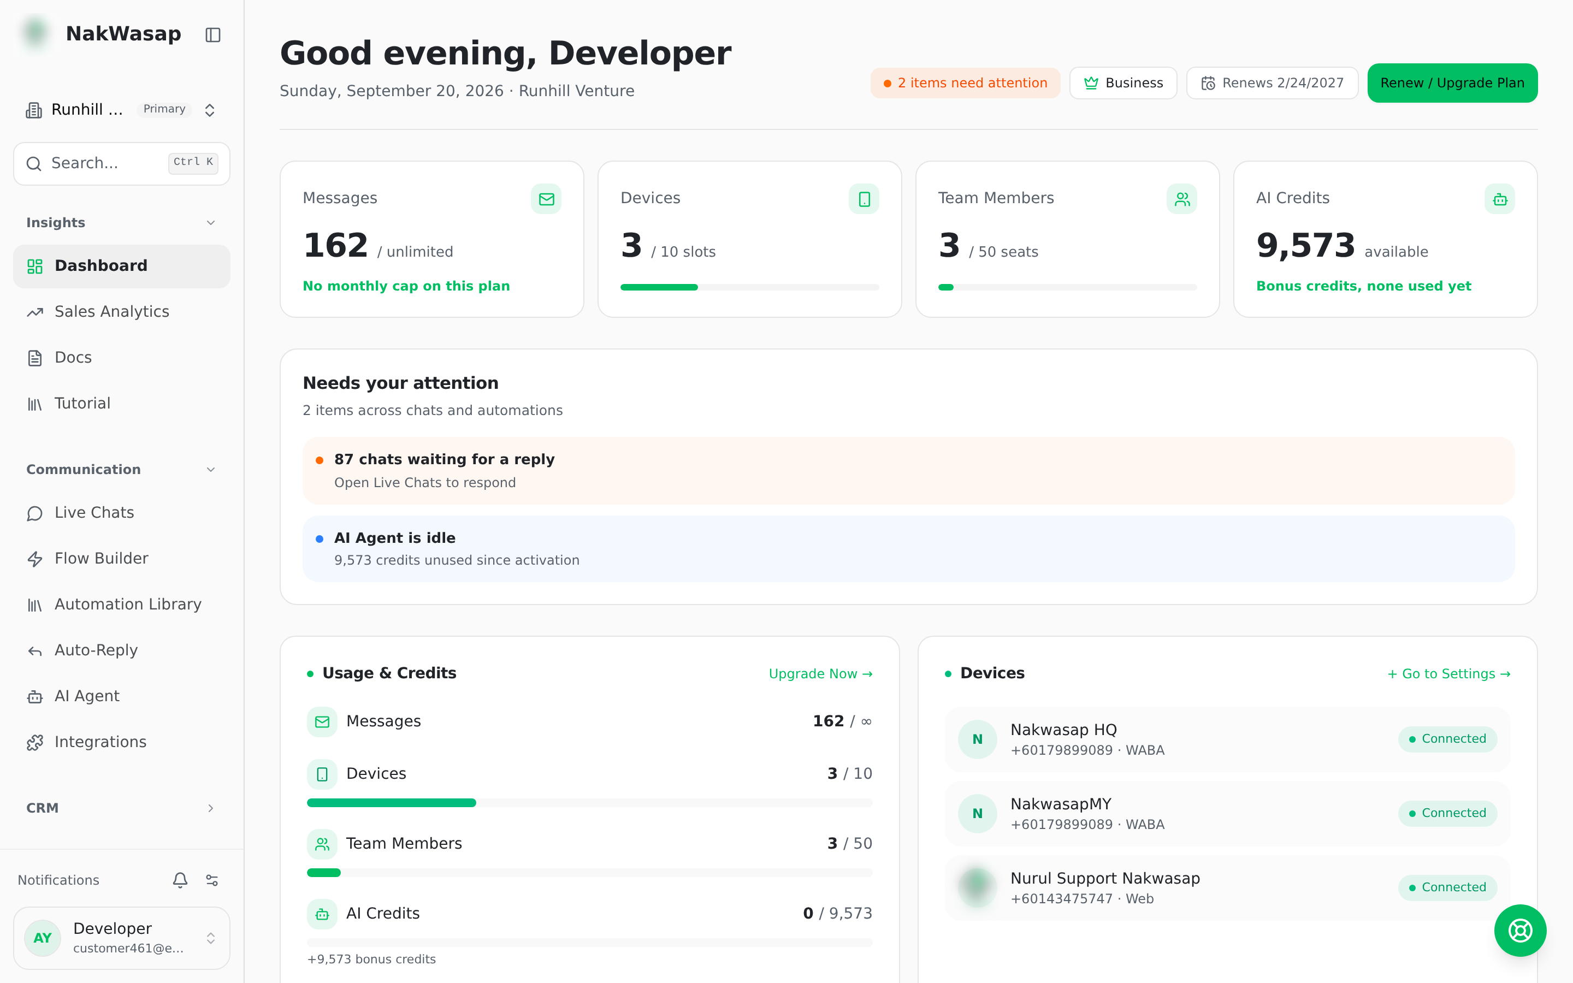Collapse the Communication section

(122, 470)
